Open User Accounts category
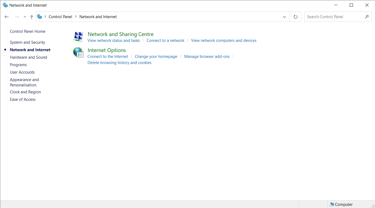 22,72
